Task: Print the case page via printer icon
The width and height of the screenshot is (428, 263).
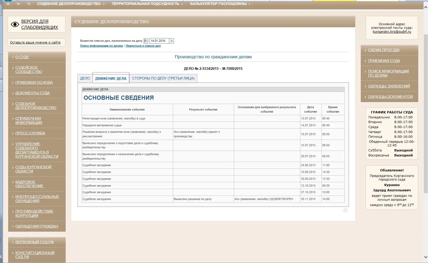Action: click(346, 210)
